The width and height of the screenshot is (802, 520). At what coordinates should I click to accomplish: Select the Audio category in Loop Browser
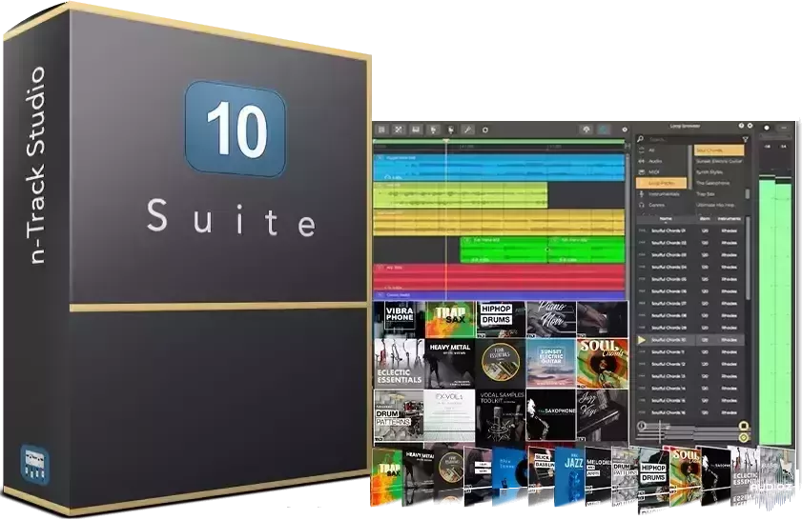pyautogui.click(x=661, y=161)
